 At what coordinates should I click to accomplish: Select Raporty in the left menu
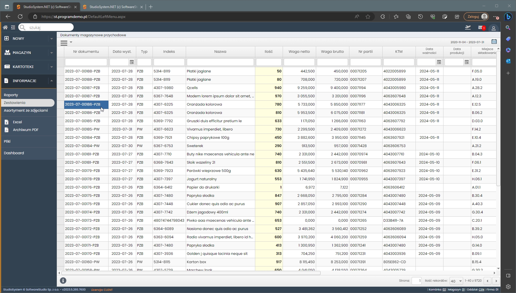coord(11,95)
